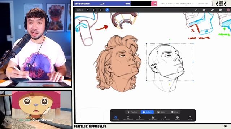Switch transform mode to Distort
The image size is (231, 129).
[x=161, y=112]
